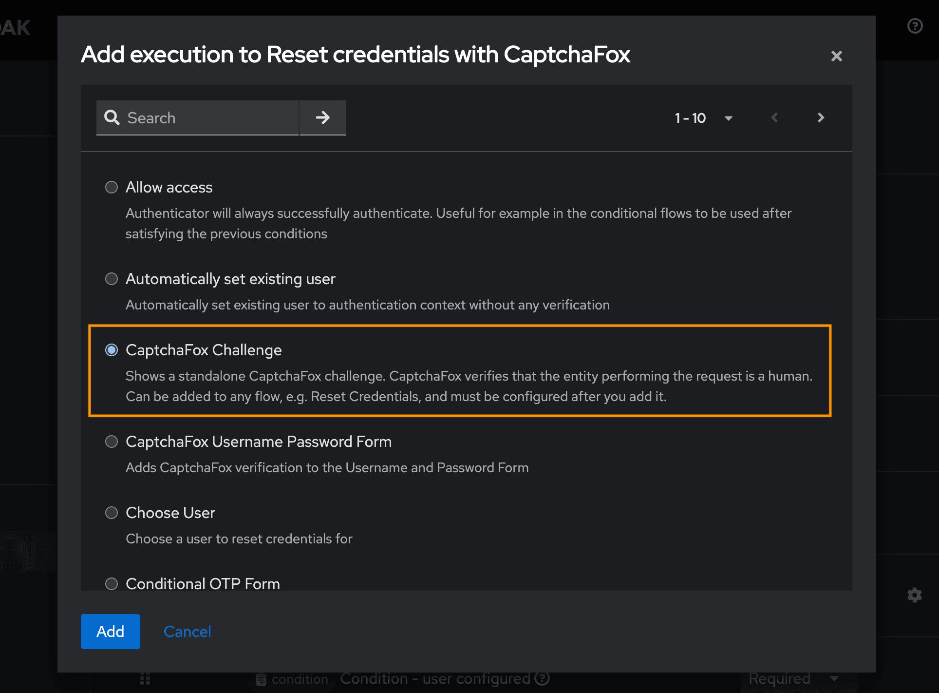Click help icon next to Condition - user configured

pos(542,678)
